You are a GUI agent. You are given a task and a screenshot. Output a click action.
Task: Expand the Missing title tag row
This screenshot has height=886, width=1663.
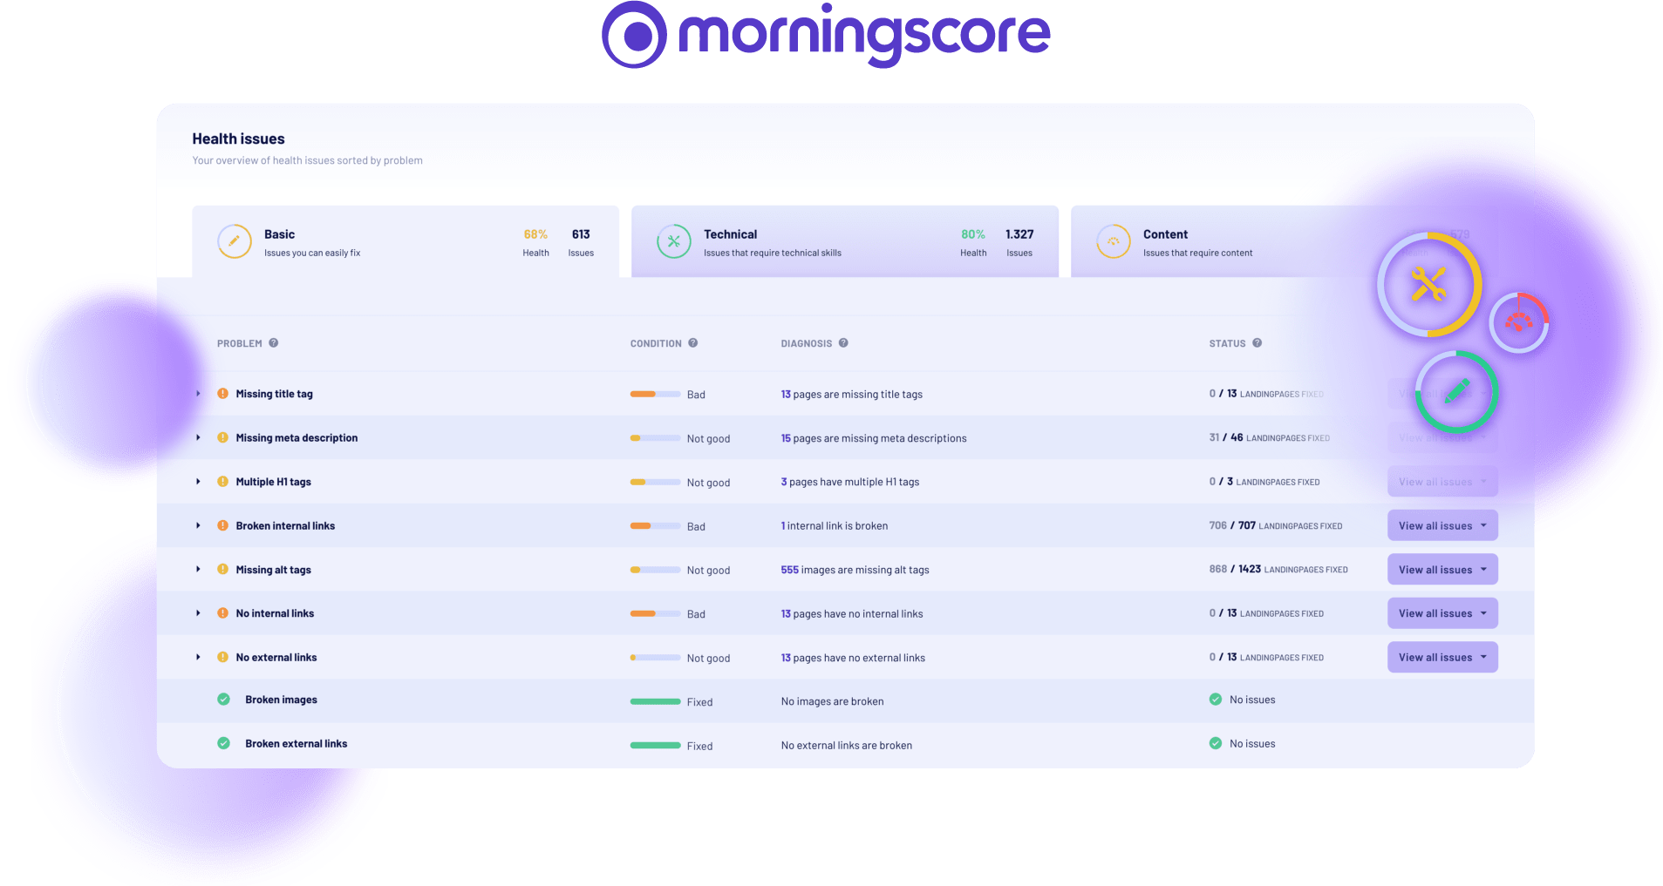click(199, 394)
